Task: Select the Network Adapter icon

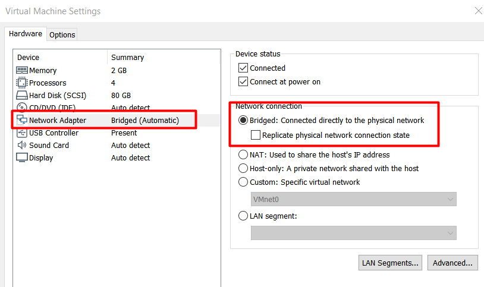Action: pos(21,120)
